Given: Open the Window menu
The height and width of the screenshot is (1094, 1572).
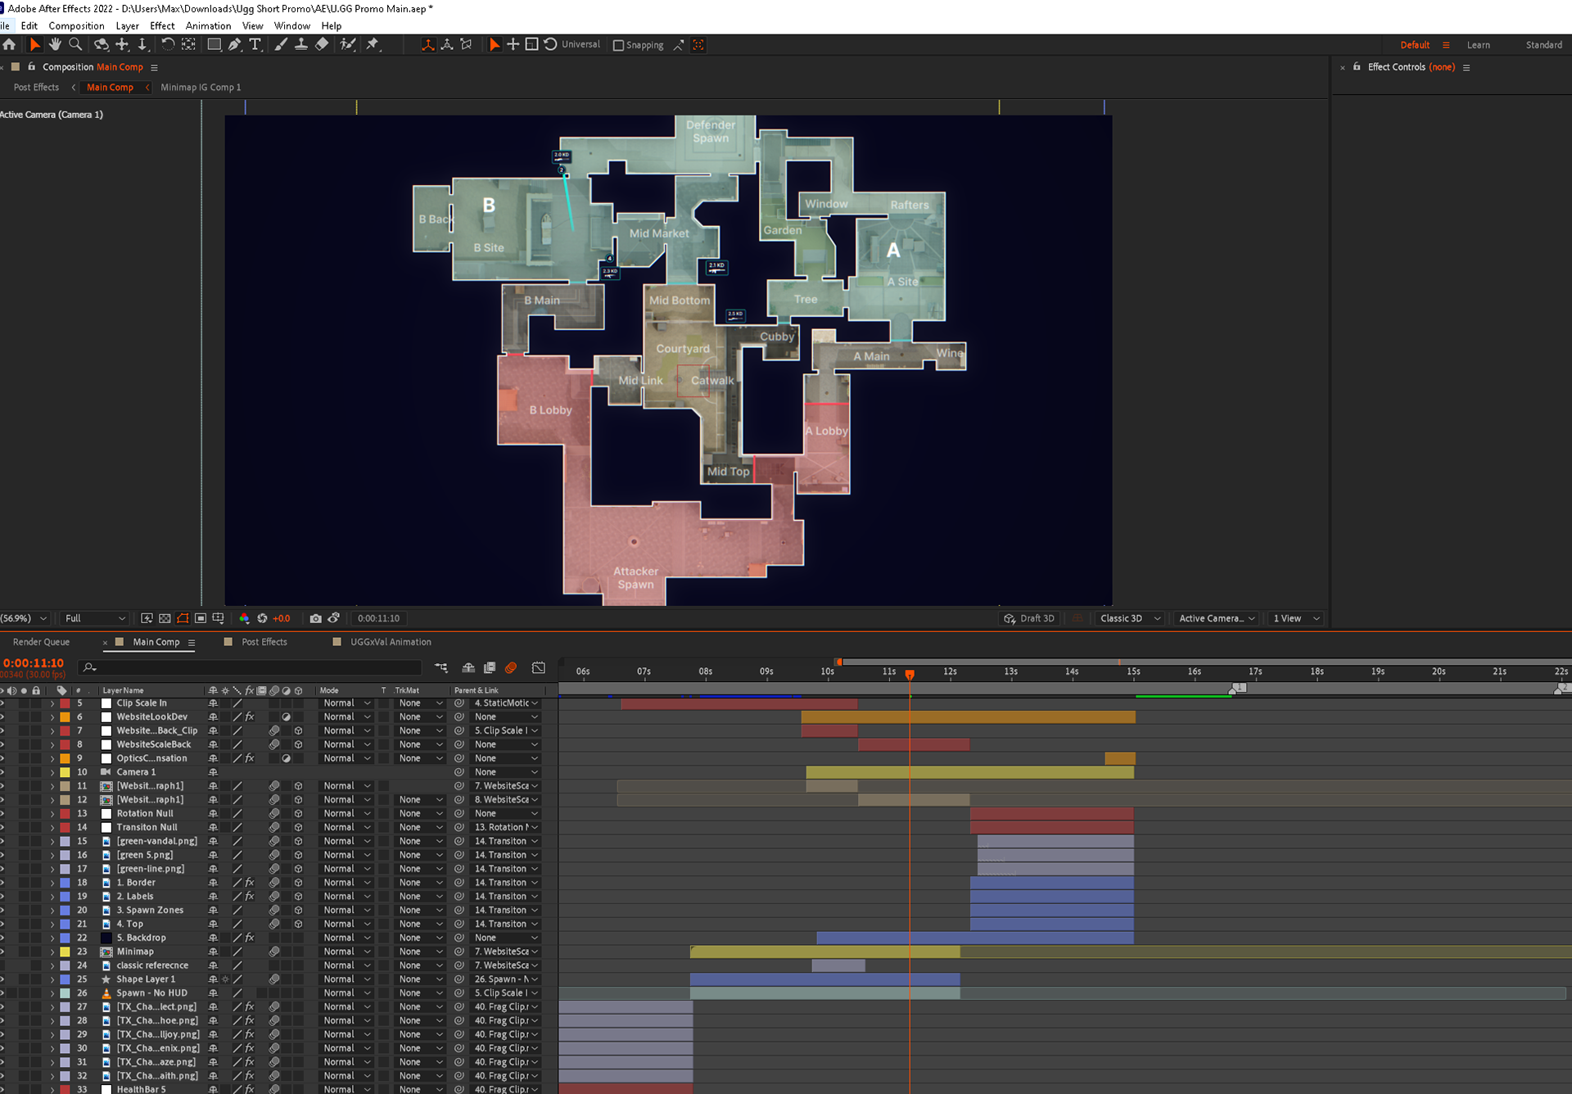Looking at the screenshot, I should point(292,25).
